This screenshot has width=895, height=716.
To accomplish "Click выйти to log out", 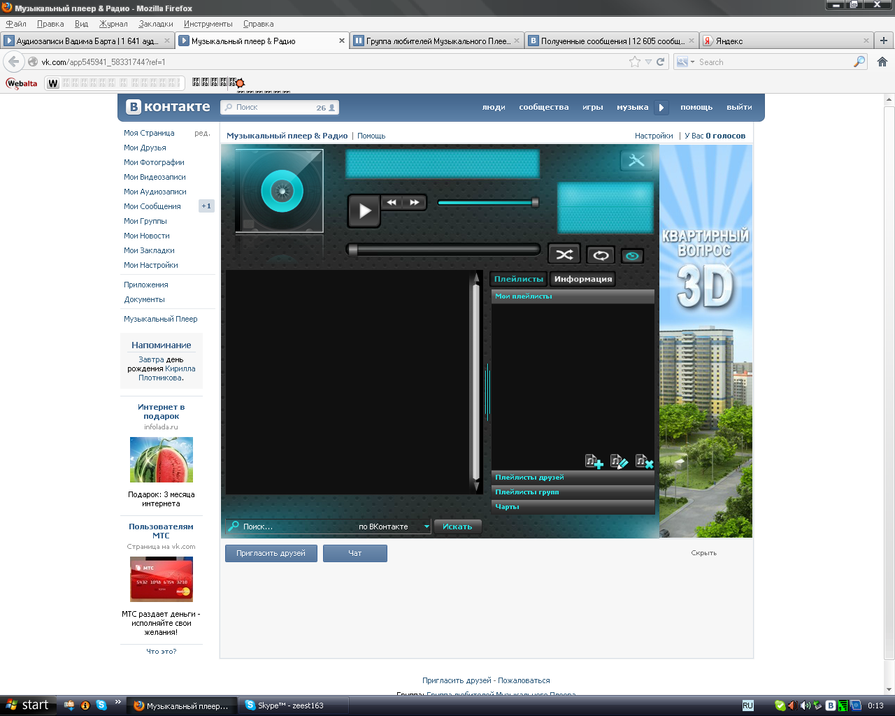I will click(739, 107).
